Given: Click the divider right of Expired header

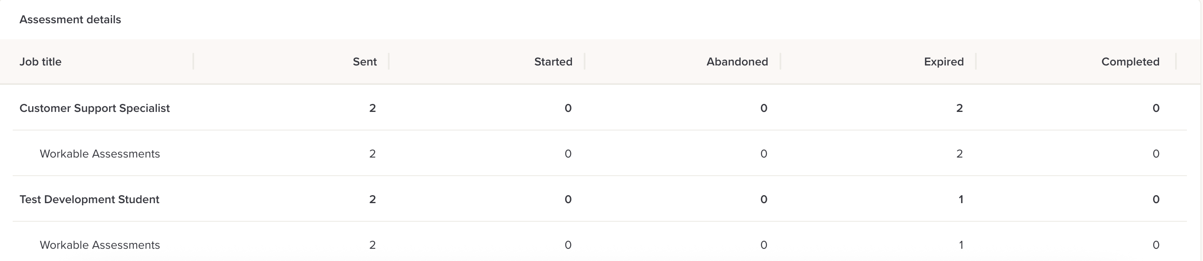Looking at the screenshot, I should (x=976, y=62).
